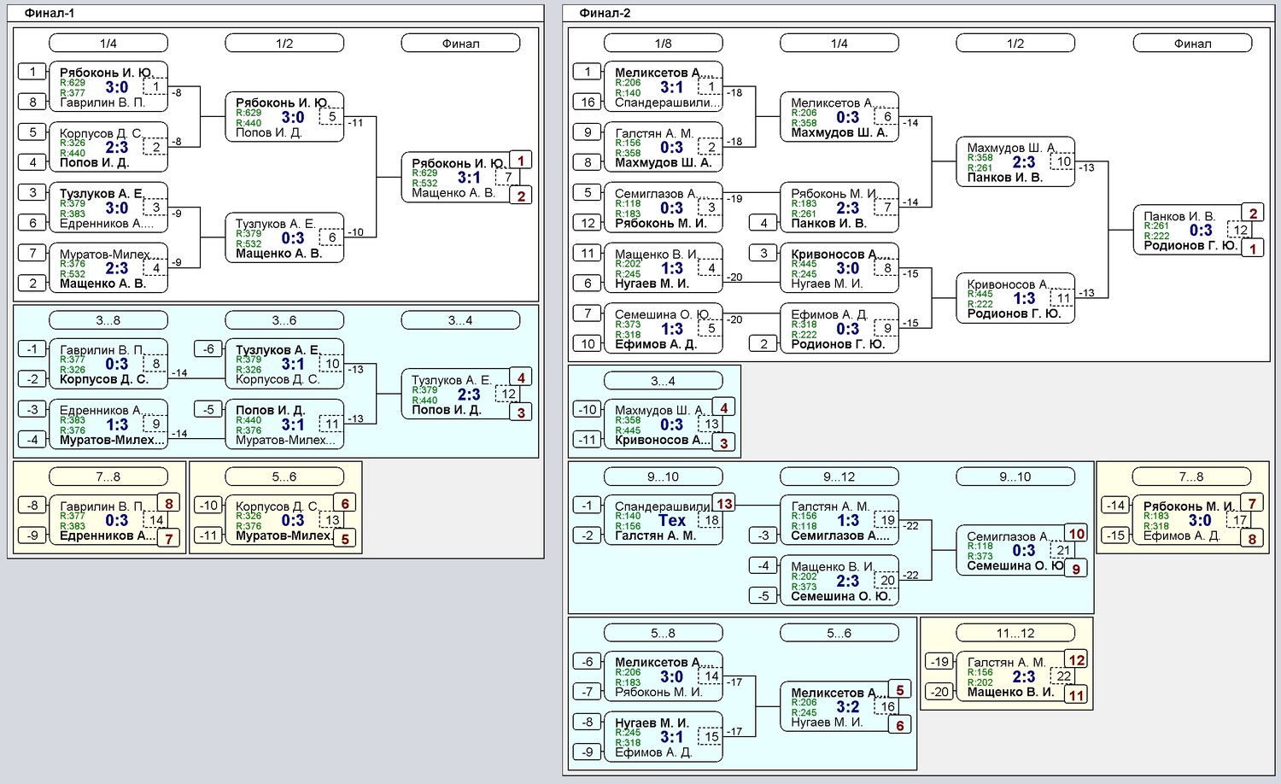This screenshot has width=1281, height=784.
Task: Click score 1:3 of Кривоносов–Родионов semifinal
Action: click(x=1024, y=299)
